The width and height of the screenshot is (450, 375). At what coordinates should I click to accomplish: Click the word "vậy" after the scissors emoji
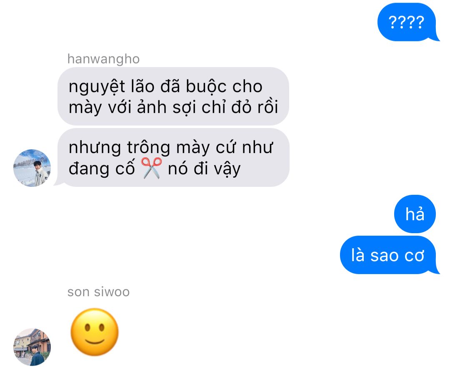[227, 169]
